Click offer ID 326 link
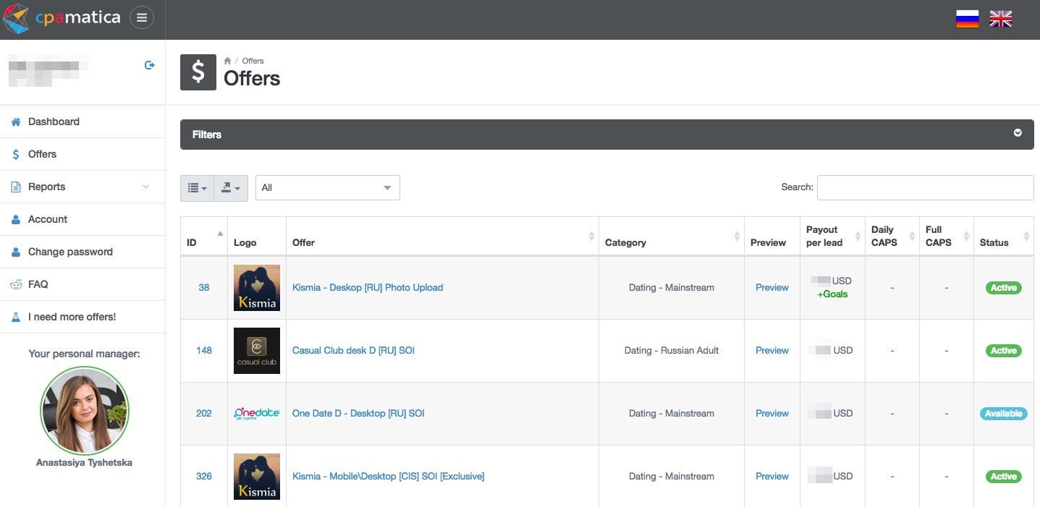Screen dimensions: 1040x507 pyautogui.click(x=204, y=477)
